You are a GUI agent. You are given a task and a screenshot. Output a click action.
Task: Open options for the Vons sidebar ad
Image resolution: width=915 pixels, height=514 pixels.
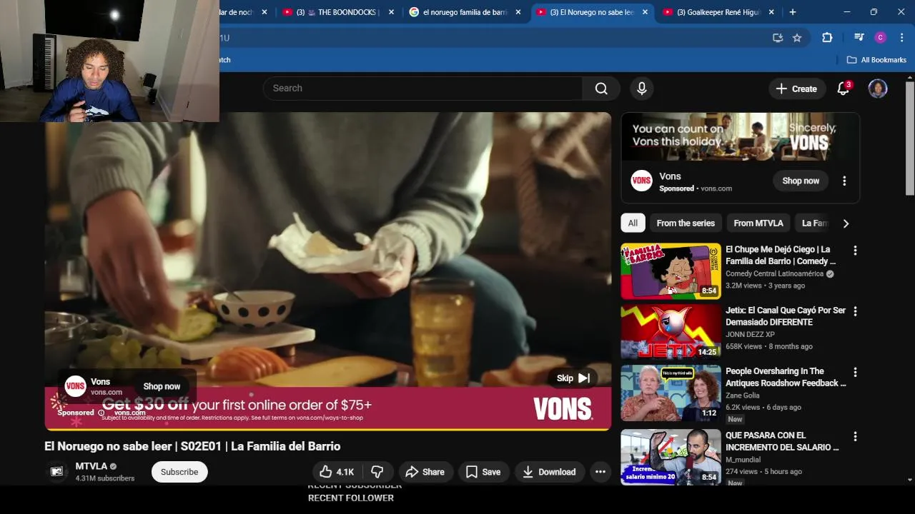pos(844,181)
